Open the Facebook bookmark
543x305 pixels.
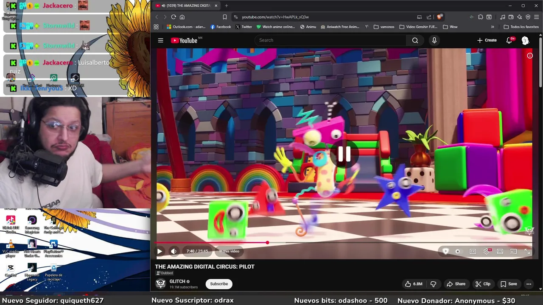coord(221,27)
